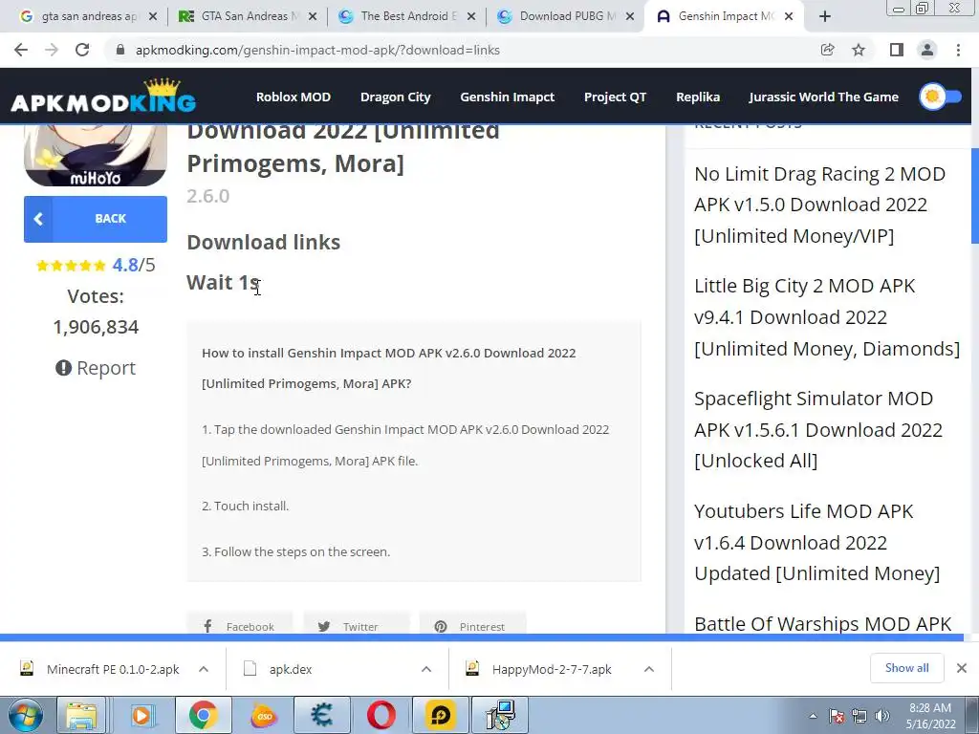Show hidden system tray icons
The image size is (979, 734).
(813, 716)
